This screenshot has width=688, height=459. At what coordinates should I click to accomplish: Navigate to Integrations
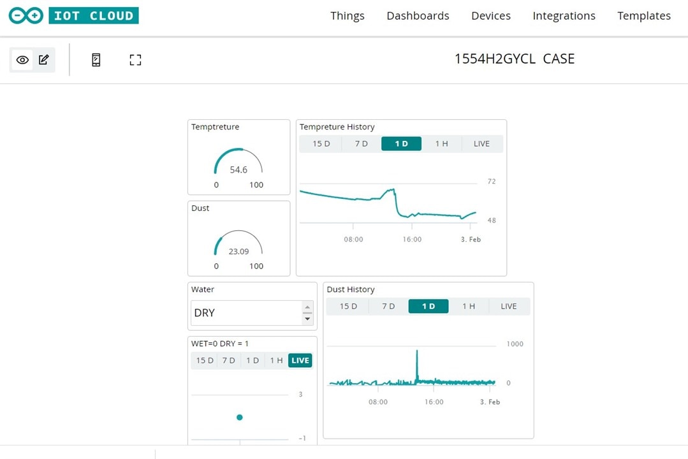(x=564, y=16)
